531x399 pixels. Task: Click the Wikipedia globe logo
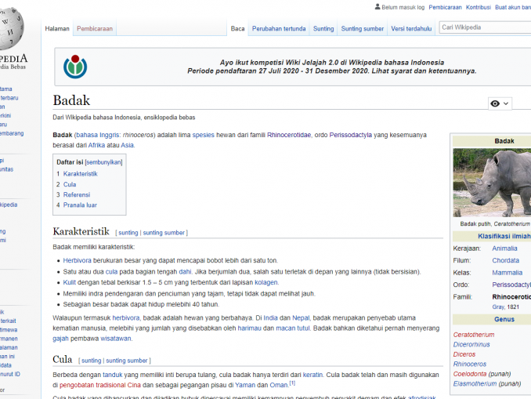pyautogui.click(x=11, y=29)
